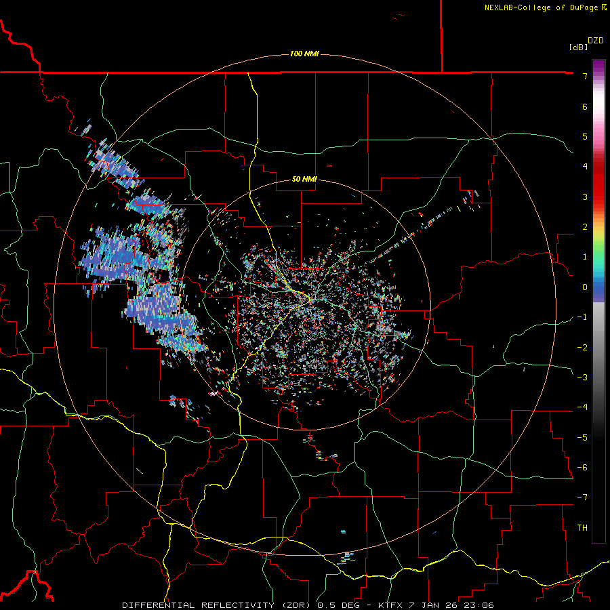The image size is (610, 610).
Task: Click the 7 value on the color scale
Action: point(585,76)
